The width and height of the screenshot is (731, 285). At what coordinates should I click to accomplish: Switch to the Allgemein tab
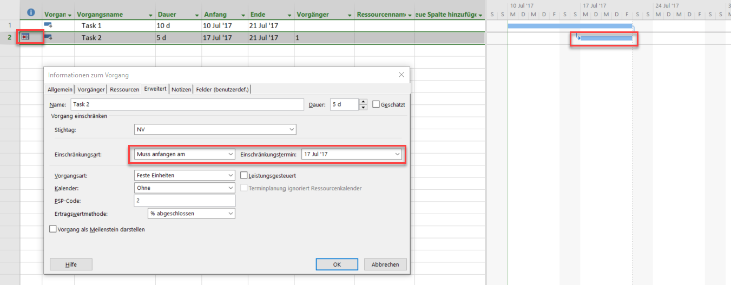(60, 90)
